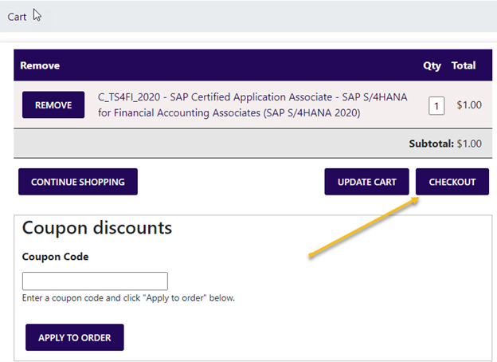Click the Subtotal label in the summary row

[429, 144]
